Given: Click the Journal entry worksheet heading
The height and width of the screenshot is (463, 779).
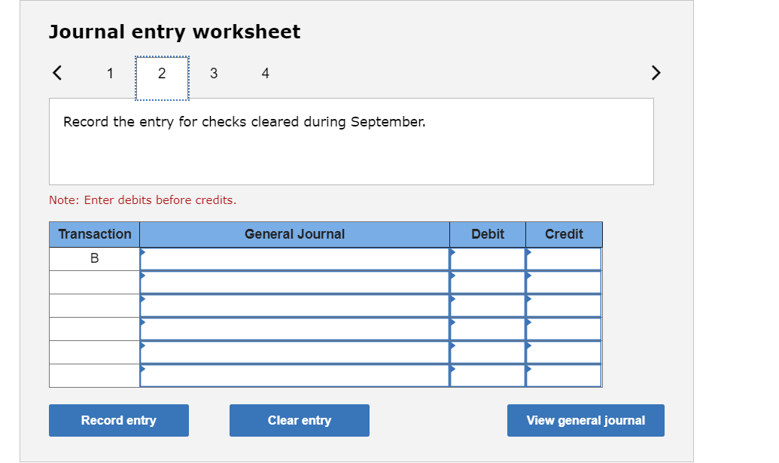Looking at the screenshot, I should pos(175,32).
